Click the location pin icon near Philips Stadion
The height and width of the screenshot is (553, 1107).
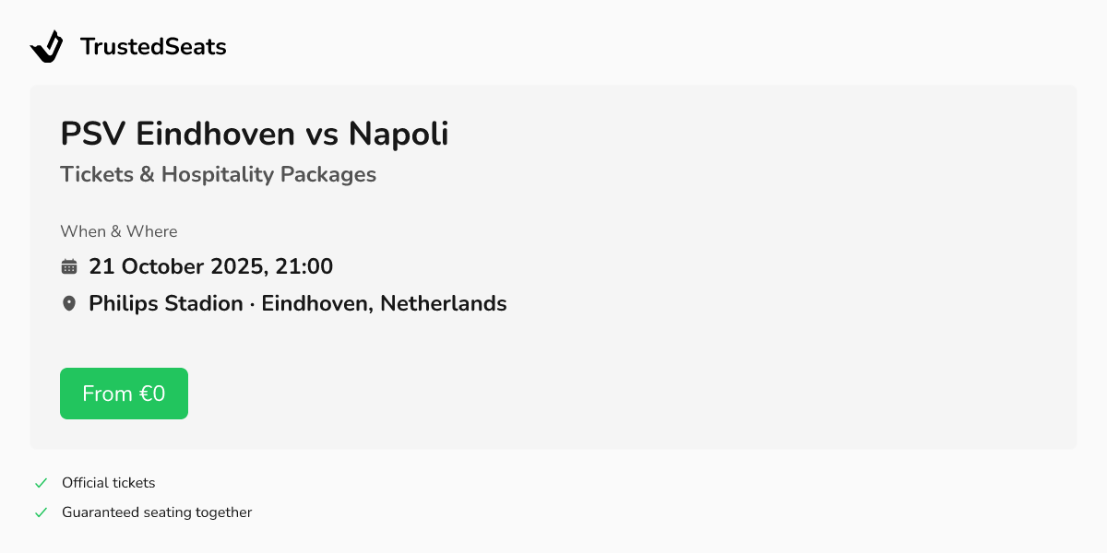click(x=69, y=302)
